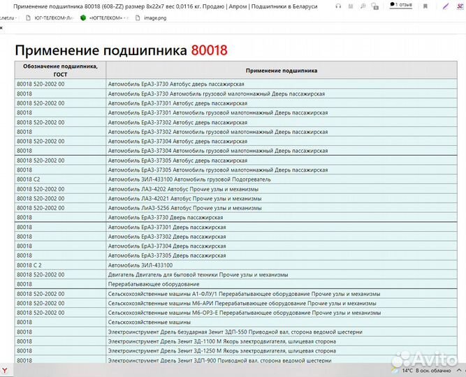This screenshot has width=466, height=377.
Task: Click the headphones read-aloud icon
Action: tap(338, 6)
